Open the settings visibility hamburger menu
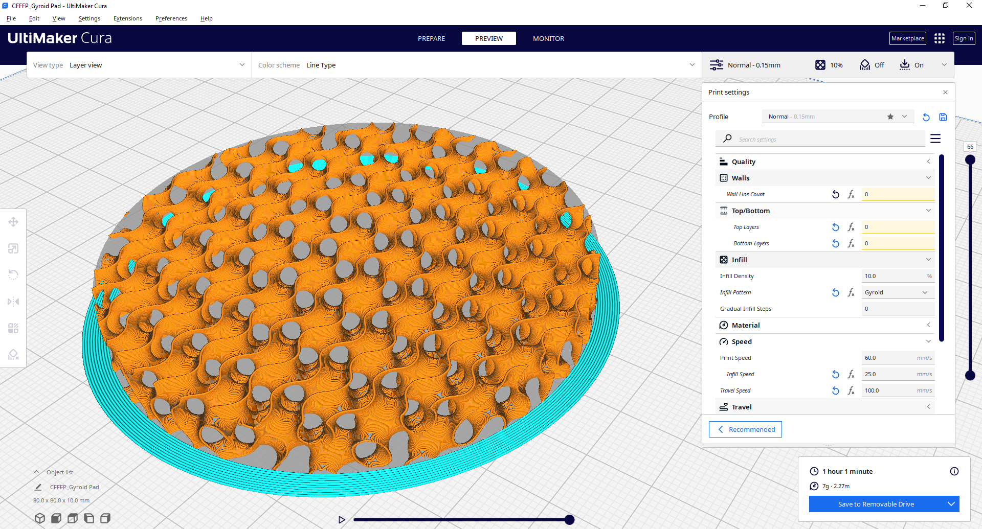This screenshot has width=982, height=529. click(935, 139)
